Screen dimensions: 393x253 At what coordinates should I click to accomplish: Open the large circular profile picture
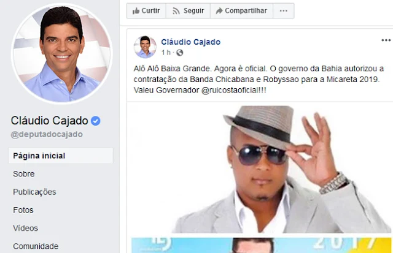61,53
